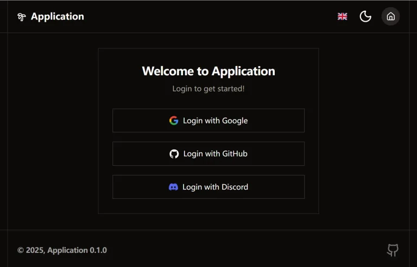This screenshot has height=267, width=417.
Task: Click the "Login to get started!" subtitle
Action: pos(208,88)
